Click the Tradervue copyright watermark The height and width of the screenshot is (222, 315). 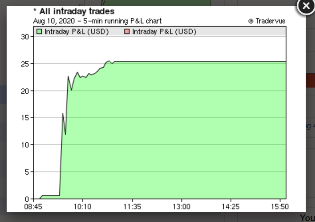[x=267, y=21]
